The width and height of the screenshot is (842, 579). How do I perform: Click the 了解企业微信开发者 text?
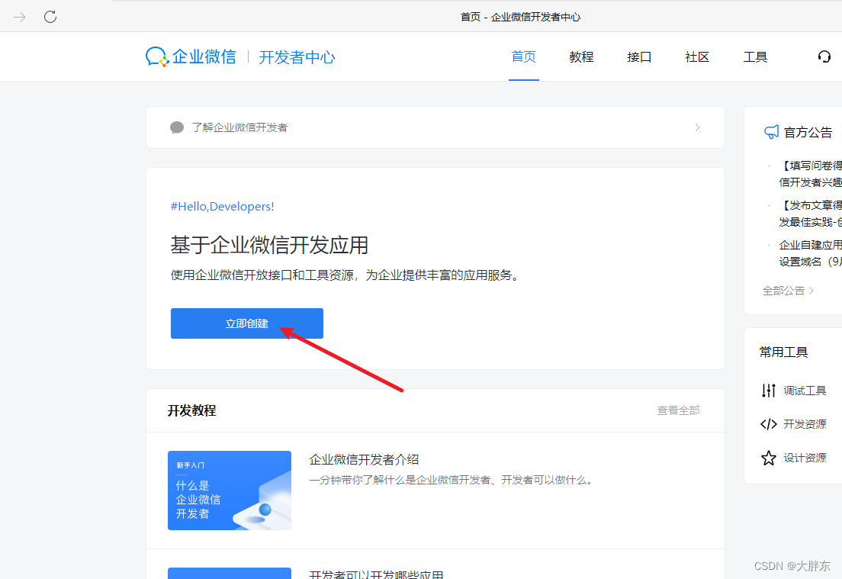tap(239, 127)
